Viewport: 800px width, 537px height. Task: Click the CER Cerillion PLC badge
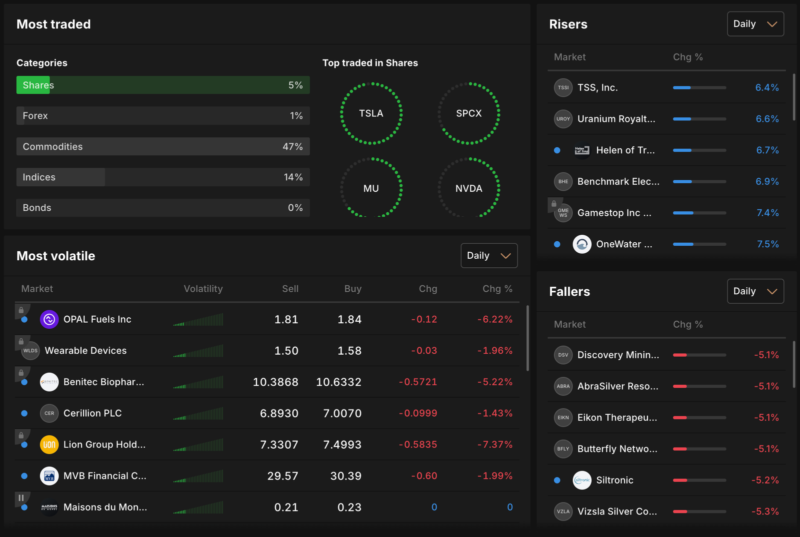[49, 413]
